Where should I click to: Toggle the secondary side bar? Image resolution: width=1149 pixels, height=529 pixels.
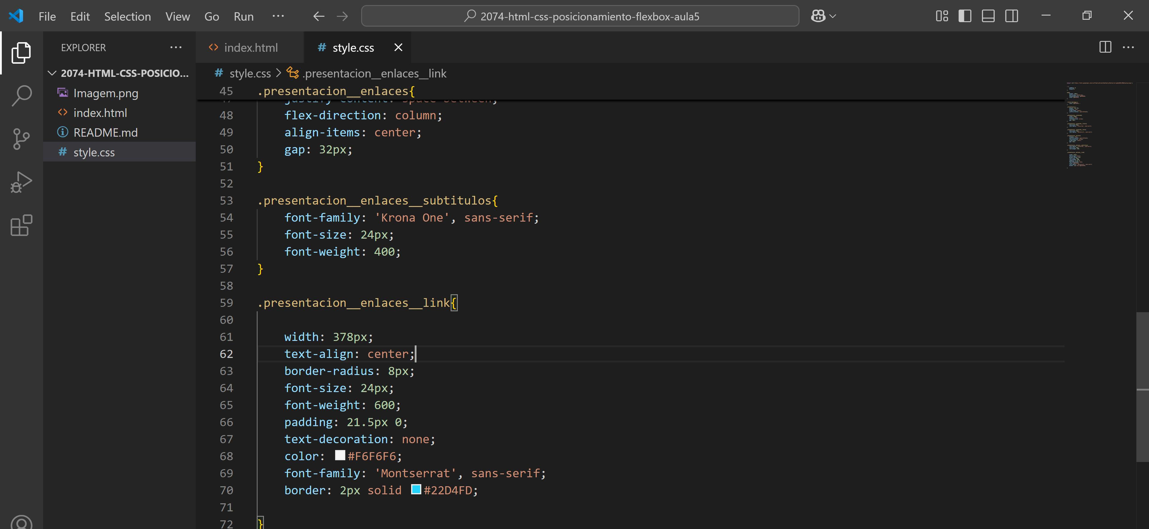click(x=1011, y=16)
